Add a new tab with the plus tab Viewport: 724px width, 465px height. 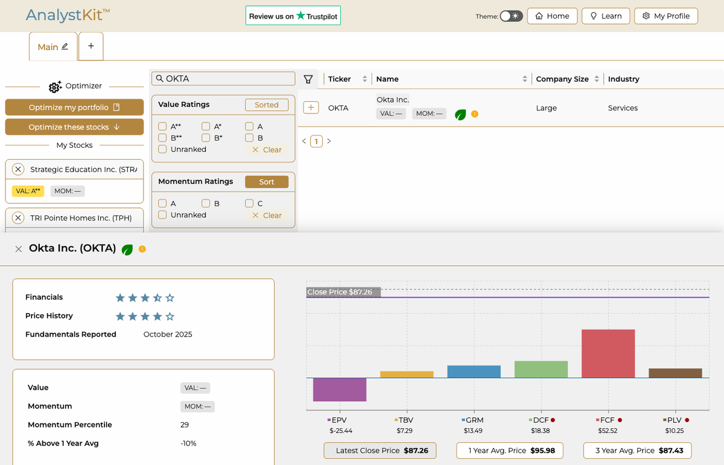[91, 46]
